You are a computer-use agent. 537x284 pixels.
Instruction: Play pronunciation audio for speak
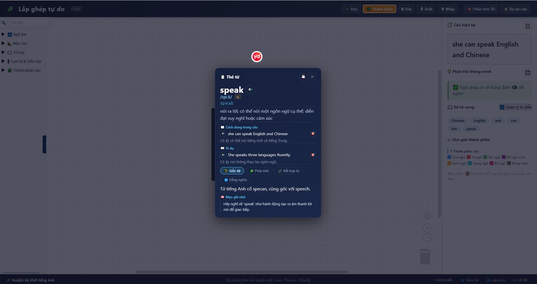(251, 90)
